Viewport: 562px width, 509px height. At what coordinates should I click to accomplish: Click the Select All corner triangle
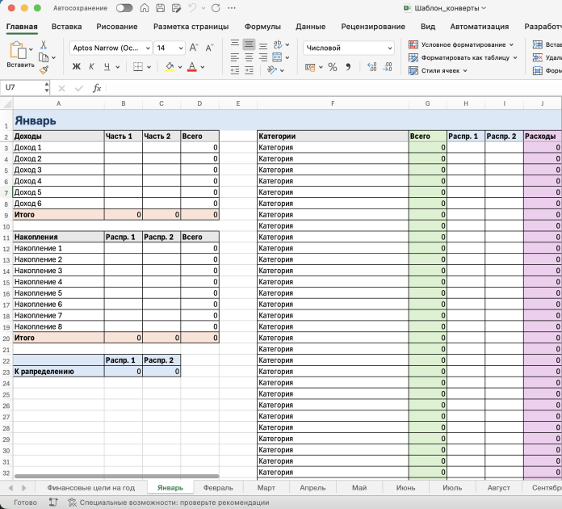pyautogui.click(x=6, y=103)
